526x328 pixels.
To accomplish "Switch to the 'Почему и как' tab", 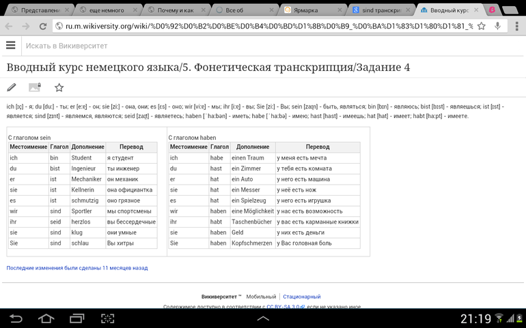I will coord(174,10).
